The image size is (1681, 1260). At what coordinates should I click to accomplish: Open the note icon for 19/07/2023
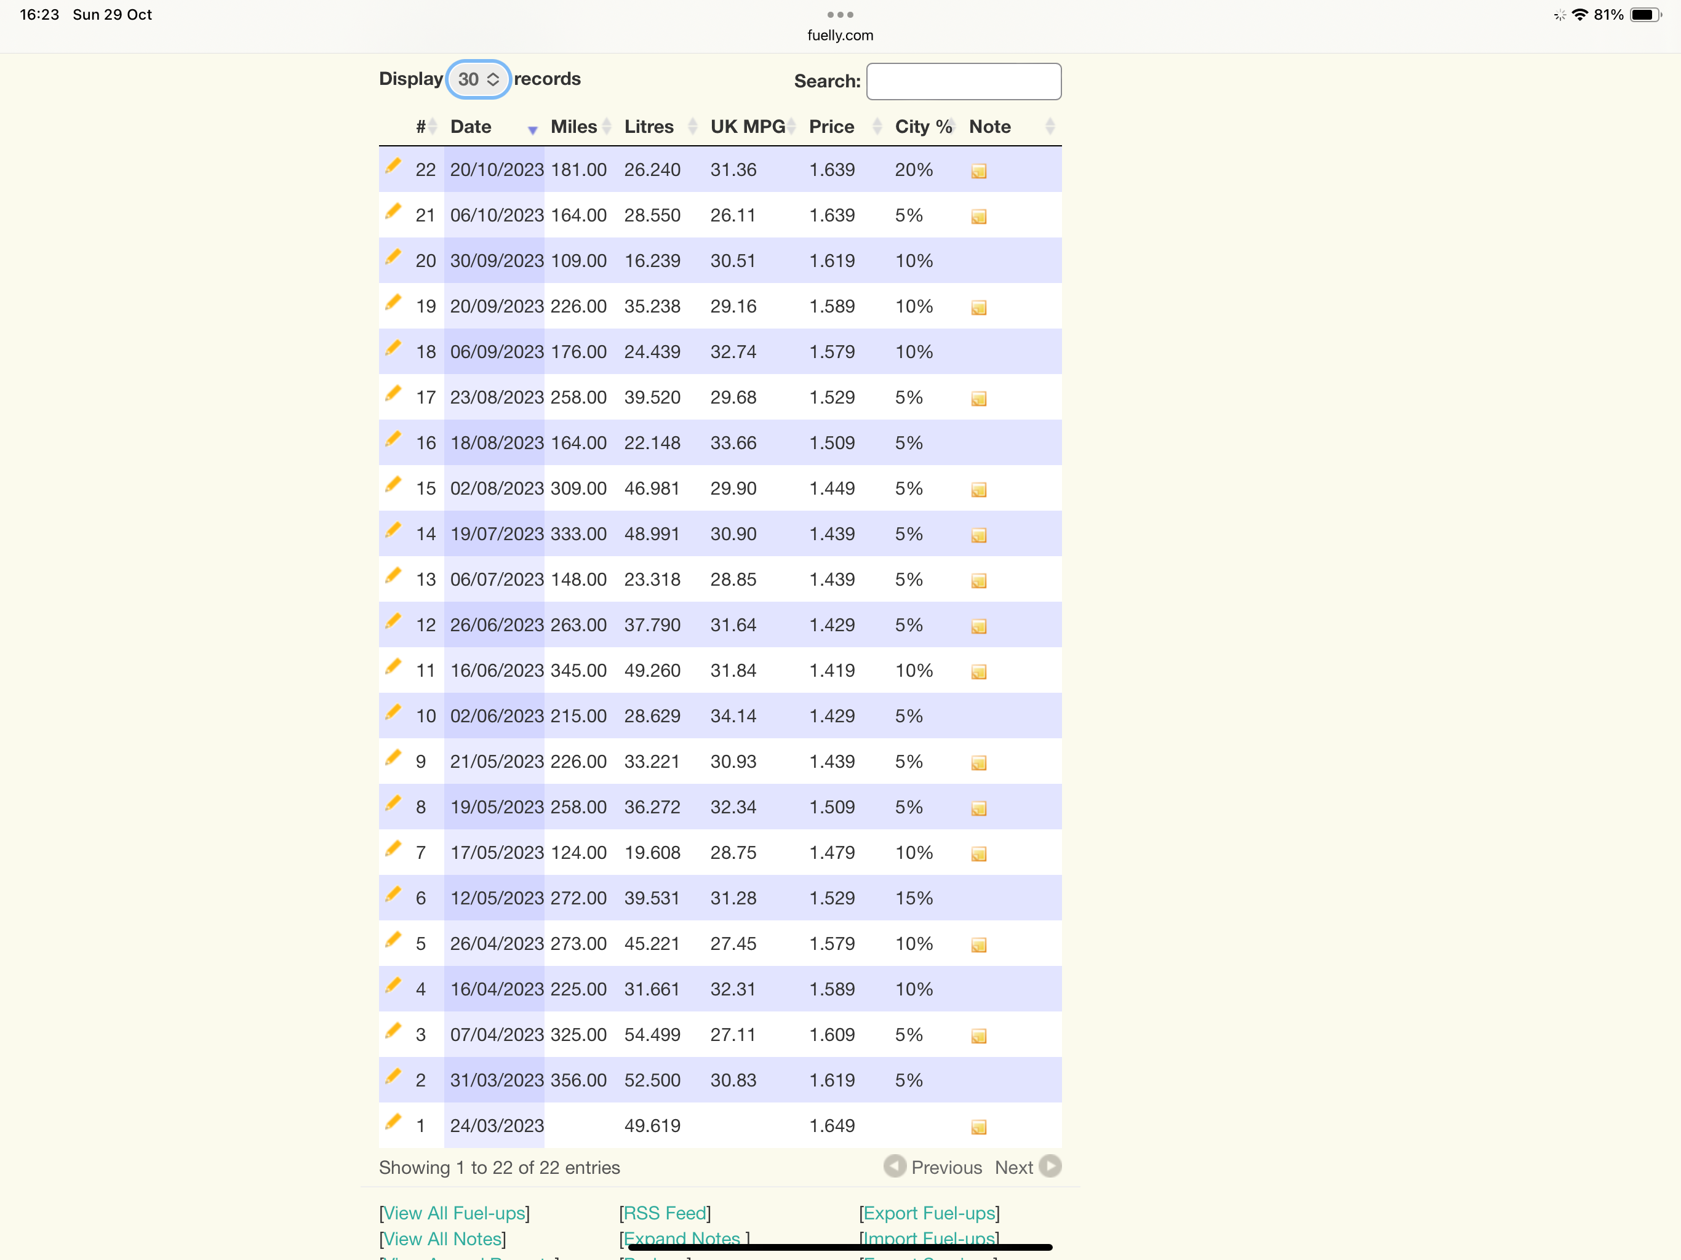click(979, 536)
